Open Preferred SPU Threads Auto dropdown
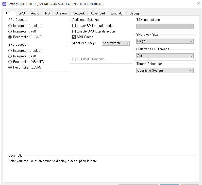 165,56
